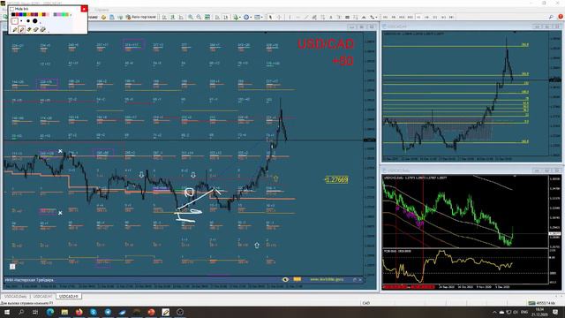Open the website link in chart footer
The height and width of the screenshot is (318, 565).
pos(327,279)
